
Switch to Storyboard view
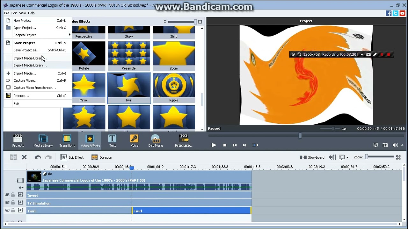pos(312,157)
